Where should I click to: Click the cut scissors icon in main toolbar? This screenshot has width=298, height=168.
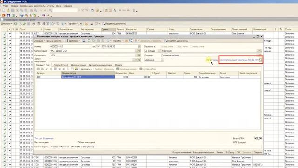pyautogui.click(x=18, y=10)
